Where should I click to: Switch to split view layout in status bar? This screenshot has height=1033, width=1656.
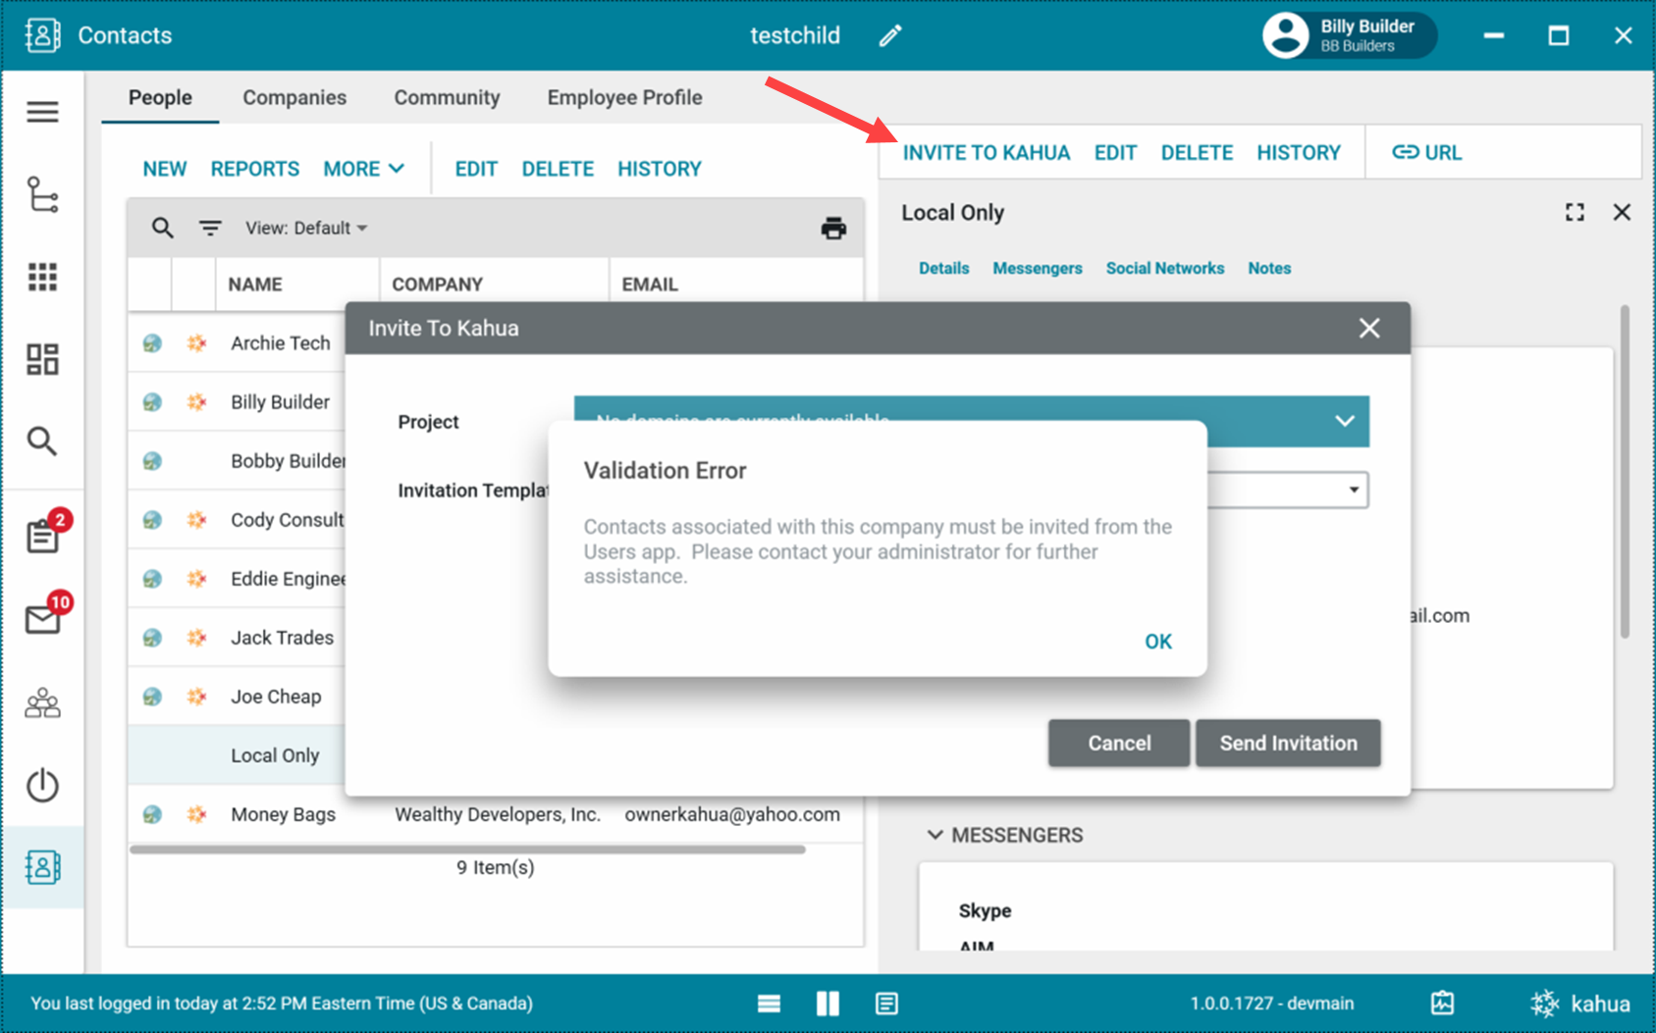[828, 1003]
